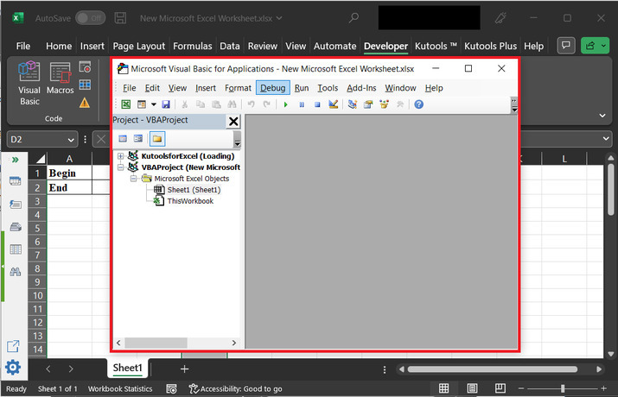Click the Cut scissors icon in VBA toolbar

pos(184,104)
